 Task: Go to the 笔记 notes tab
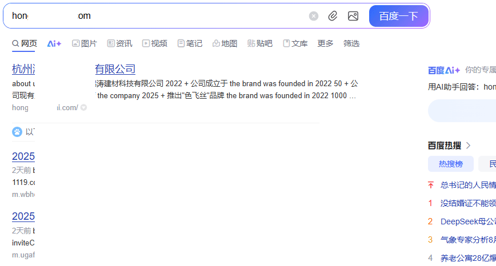[190, 43]
